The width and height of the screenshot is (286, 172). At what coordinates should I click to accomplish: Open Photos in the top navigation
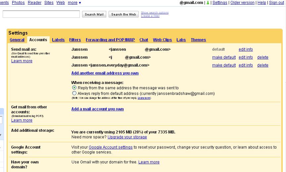coord(18,3)
